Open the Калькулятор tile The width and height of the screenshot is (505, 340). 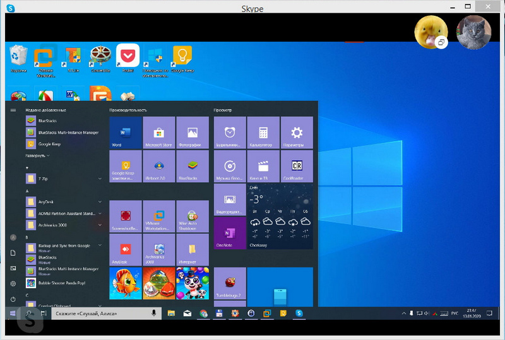pos(263,132)
